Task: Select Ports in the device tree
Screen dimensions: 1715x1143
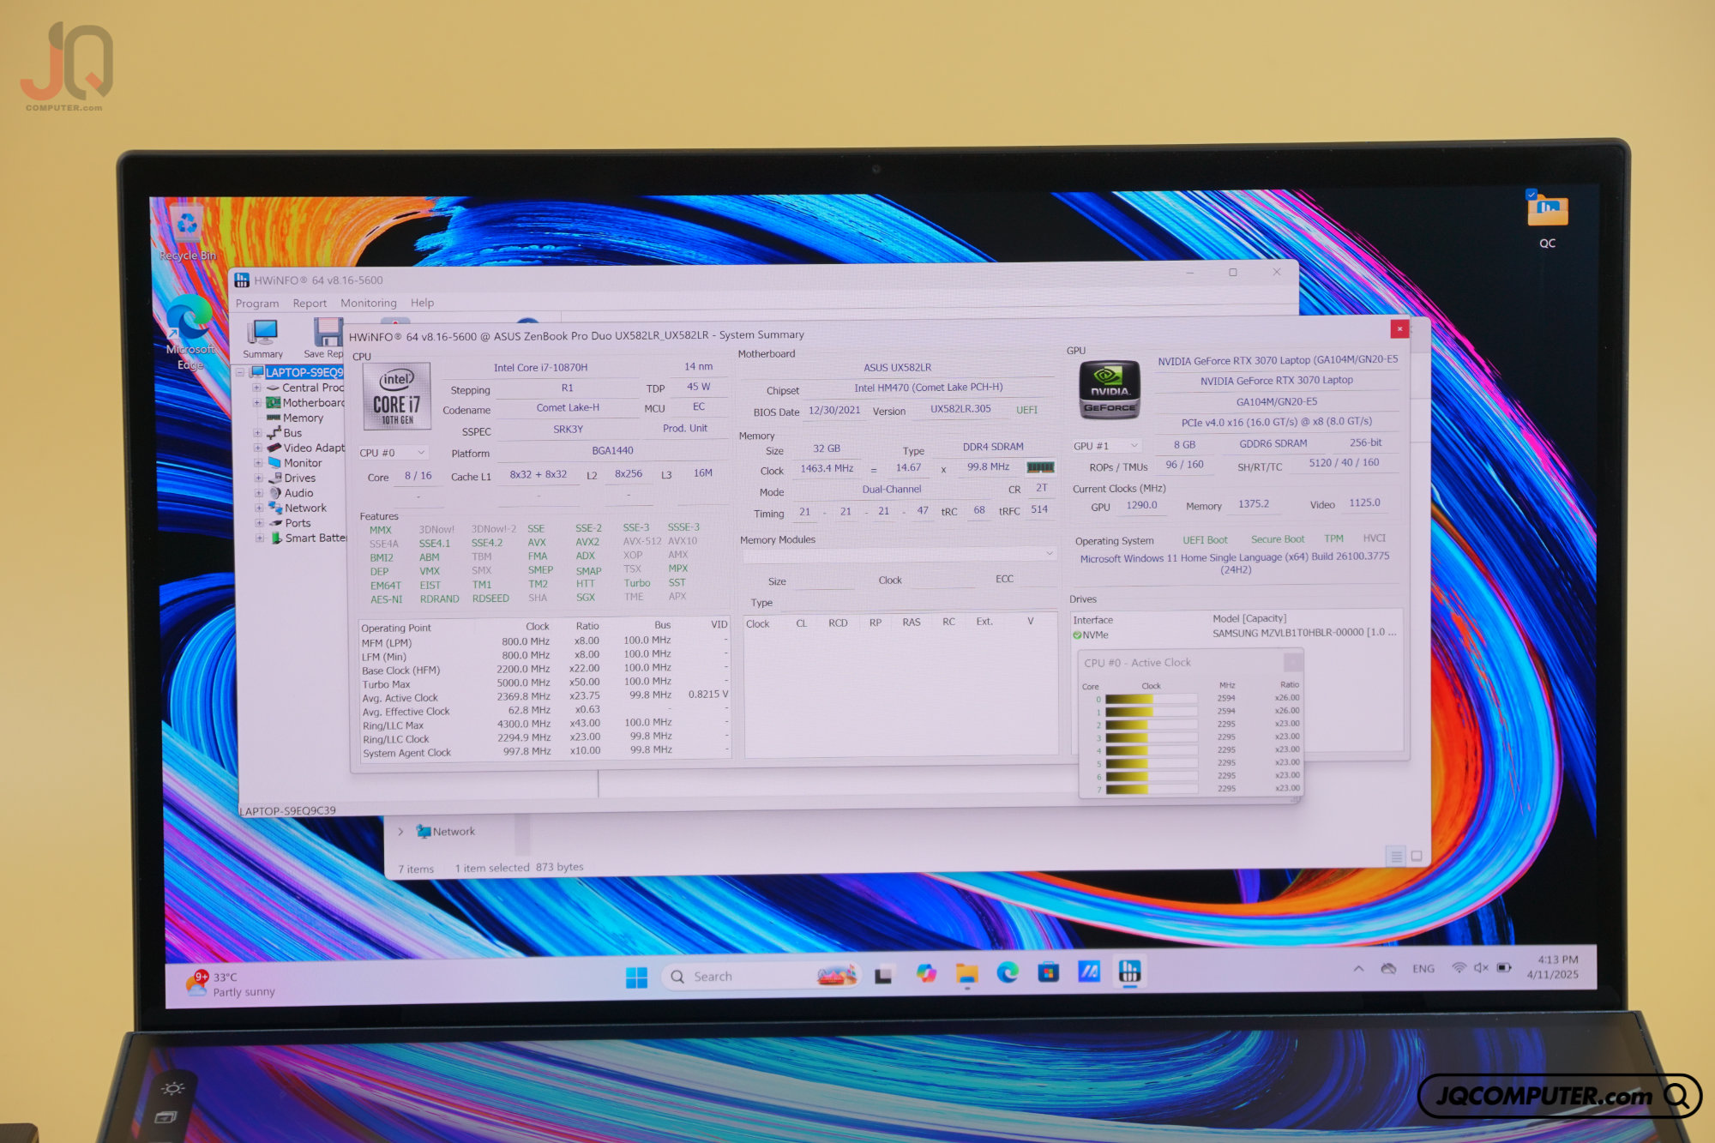Action: [x=298, y=523]
